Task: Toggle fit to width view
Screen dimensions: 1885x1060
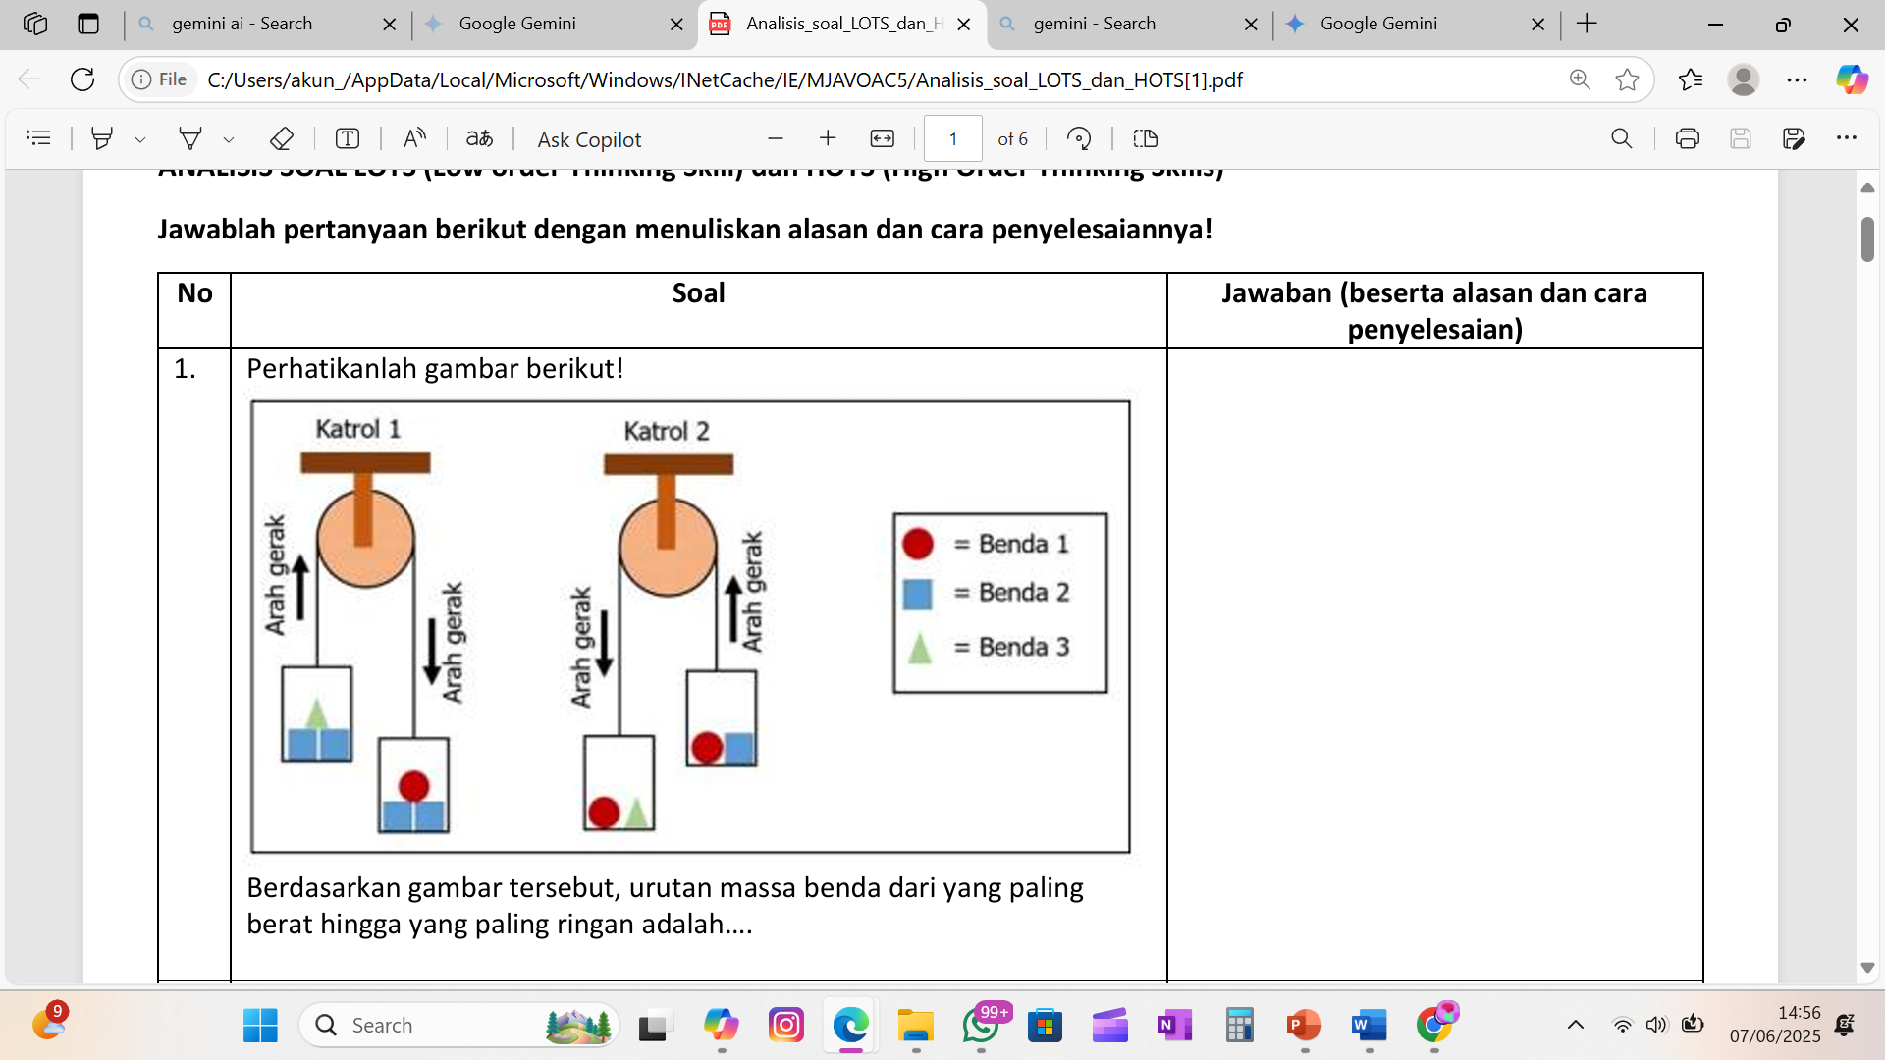Action: pos(882,137)
